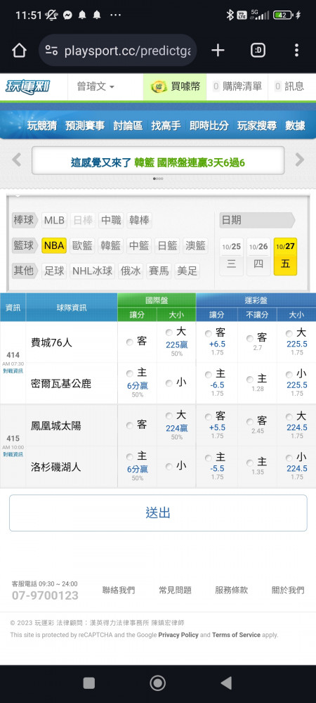Go to previous banner with left arrow
This screenshot has height=703, width=316.
tap(17, 160)
